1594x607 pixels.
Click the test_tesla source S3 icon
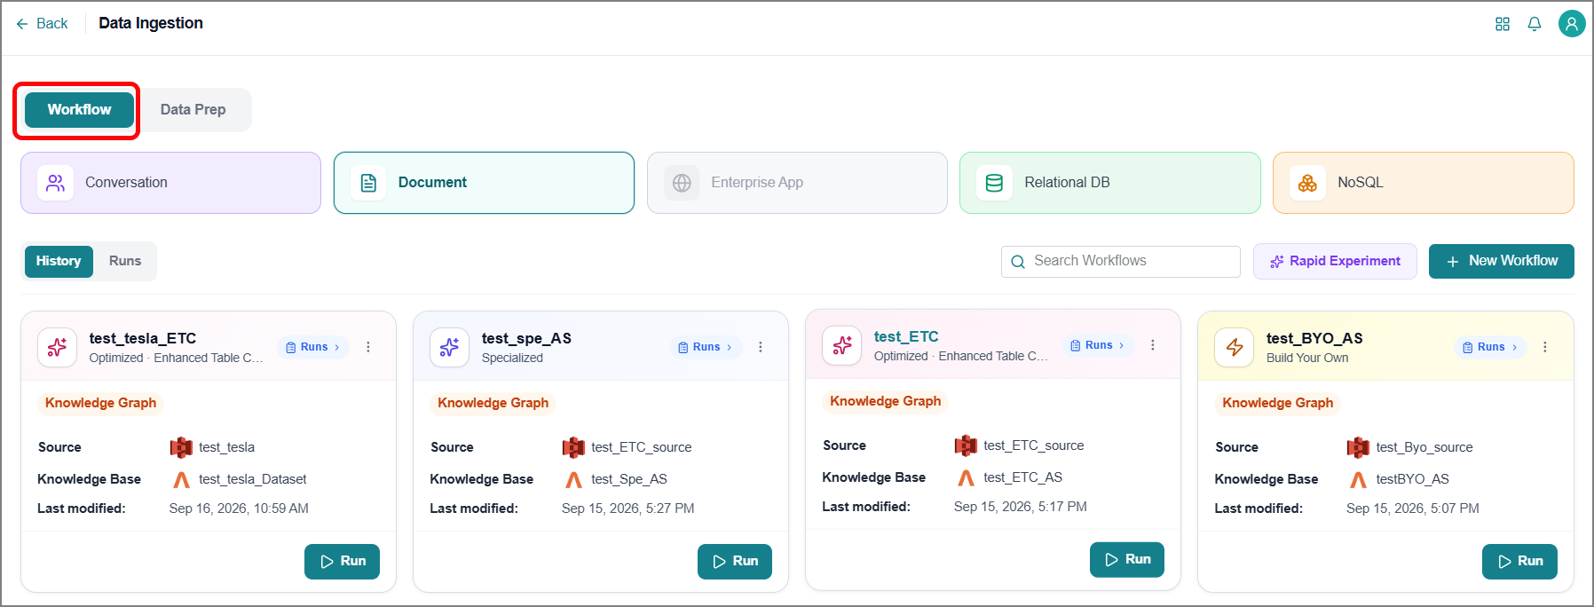coord(181,448)
